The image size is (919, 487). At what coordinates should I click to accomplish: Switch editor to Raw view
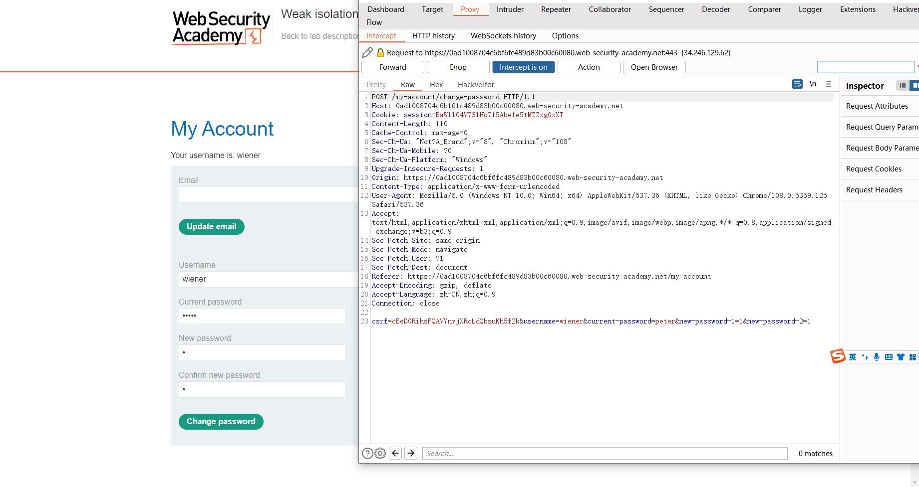pyautogui.click(x=408, y=85)
